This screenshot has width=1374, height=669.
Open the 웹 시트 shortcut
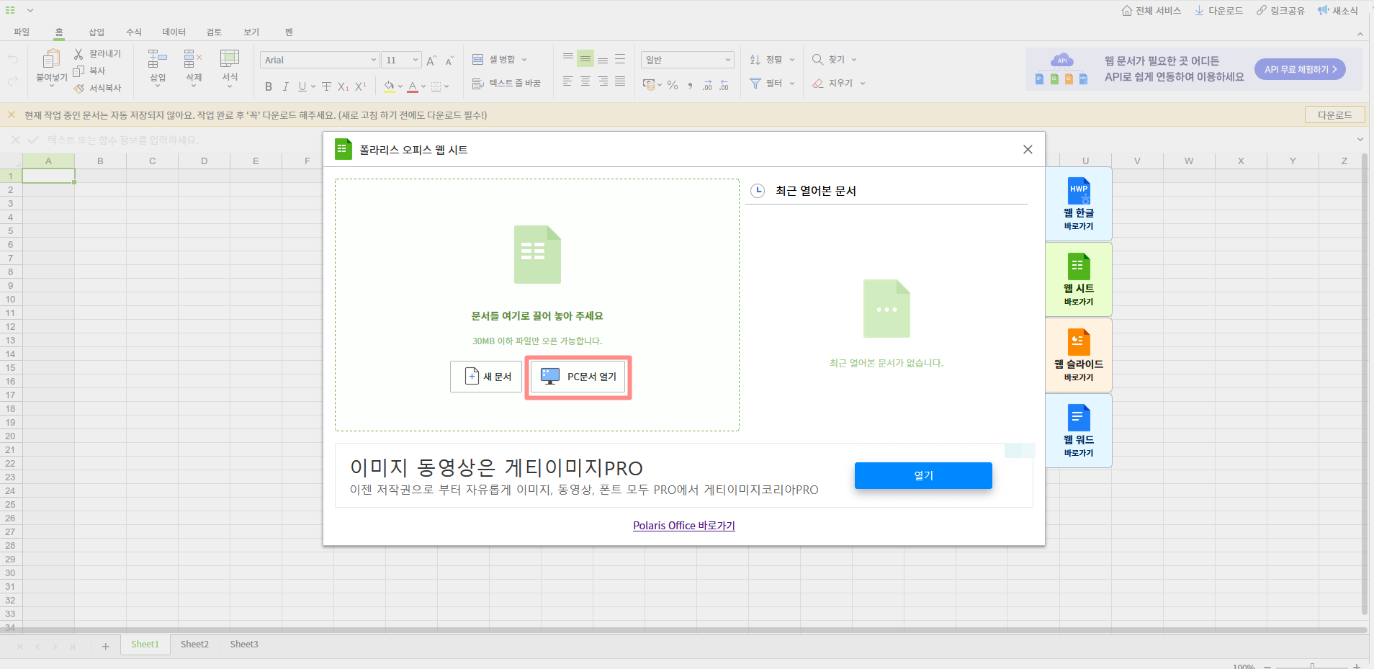click(x=1079, y=279)
